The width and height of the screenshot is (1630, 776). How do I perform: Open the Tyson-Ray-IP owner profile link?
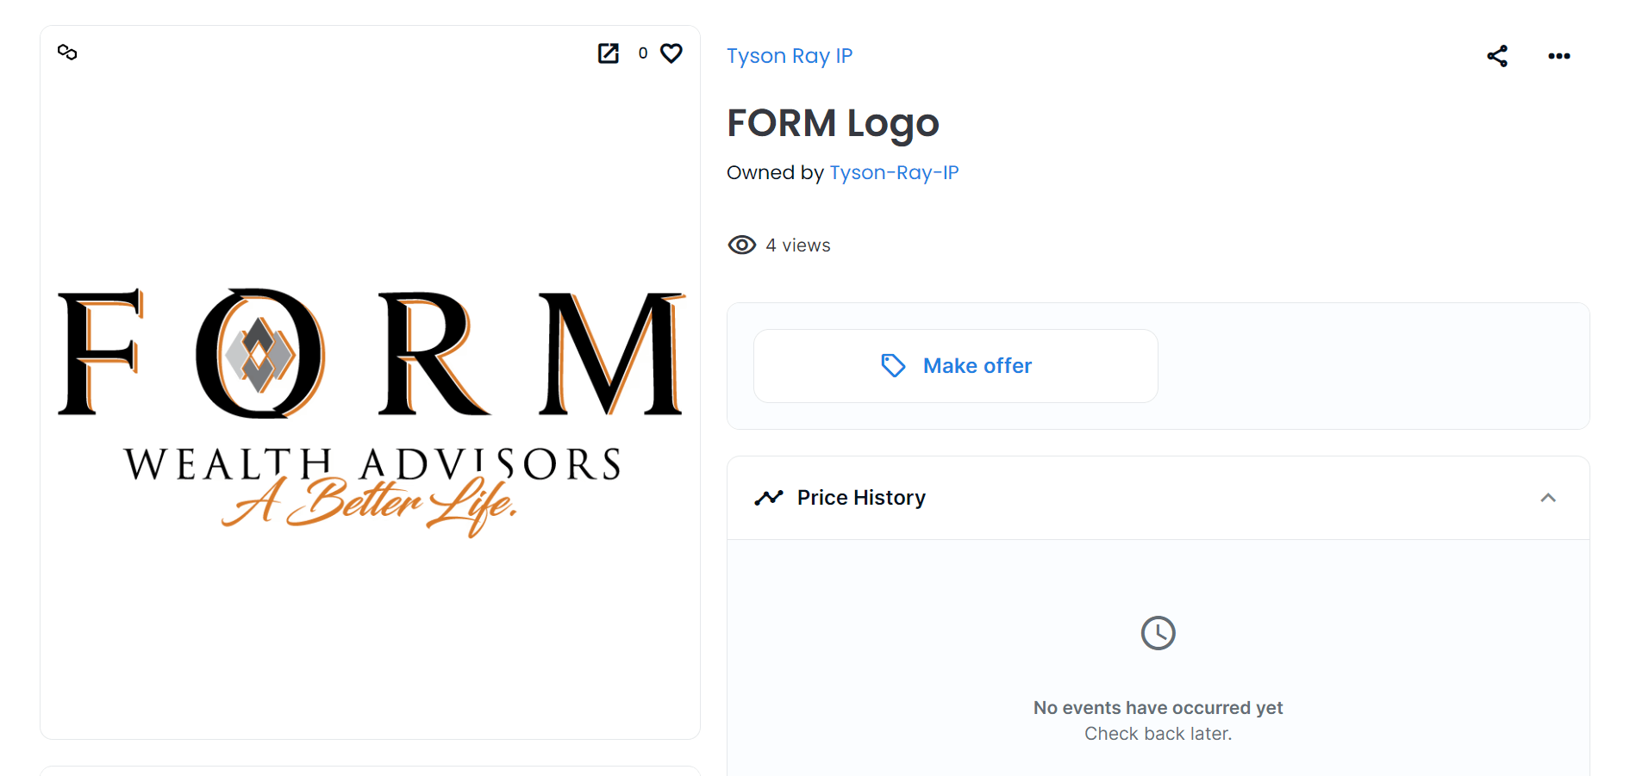894,172
